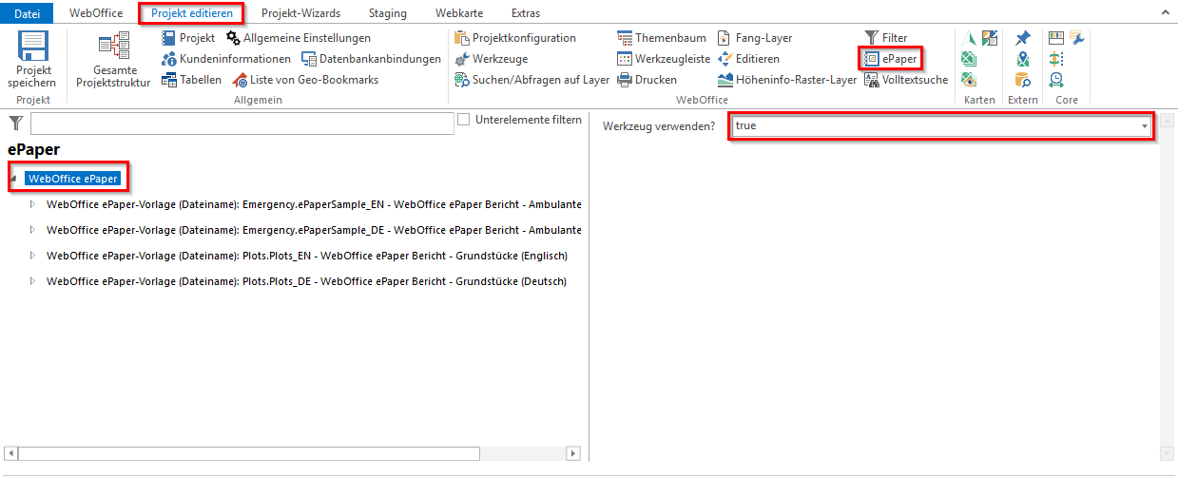Click into the tree filter text field
The height and width of the screenshot is (477, 1178).
point(242,124)
